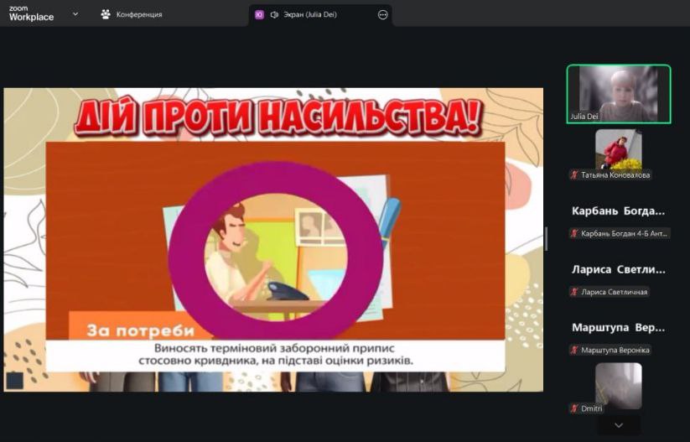Click the Конференция people icon

click(x=106, y=14)
